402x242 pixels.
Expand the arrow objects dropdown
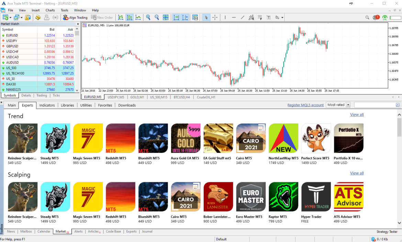283,17
